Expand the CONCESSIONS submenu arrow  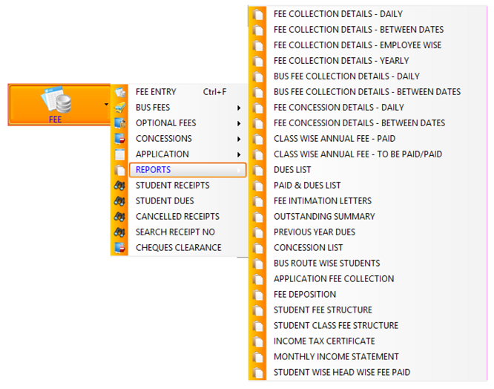(239, 139)
